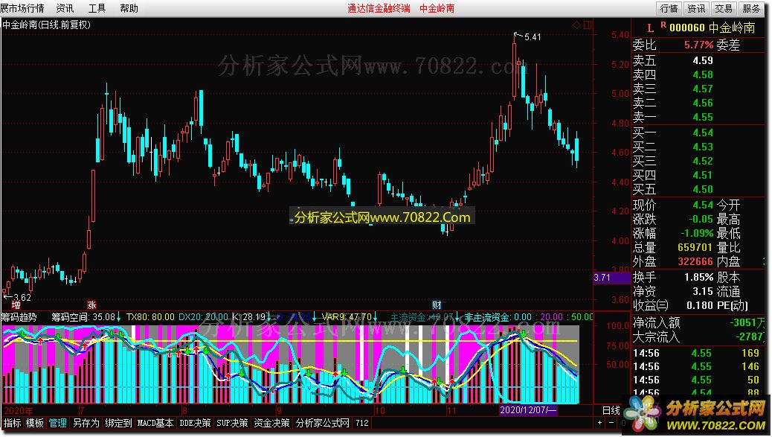Click the 增 event marker under the chart

coord(16,305)
